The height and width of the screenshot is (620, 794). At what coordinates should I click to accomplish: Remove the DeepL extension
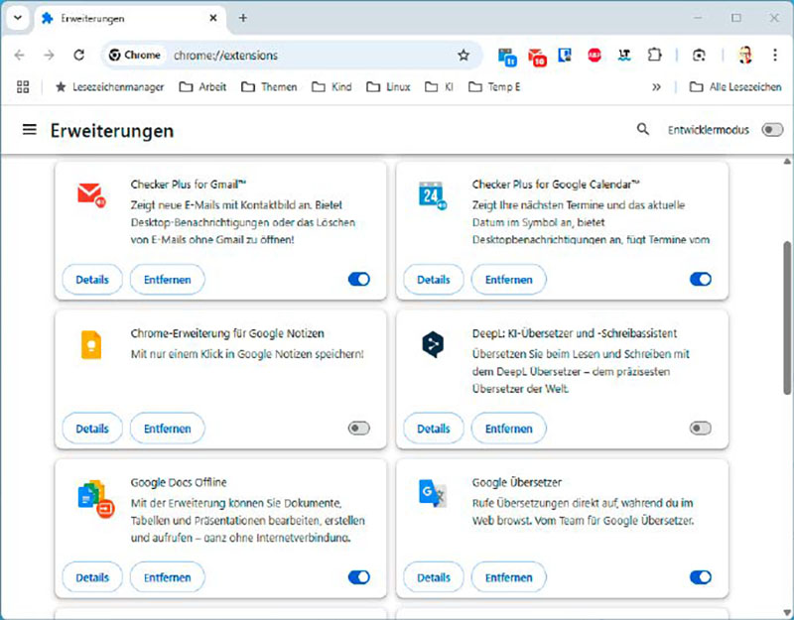508,429
